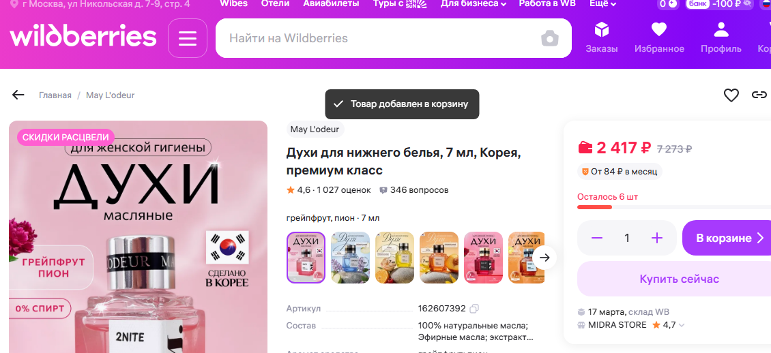
Task: Select the dark pink perfume variant thumbnail
Action: (483, 258)
